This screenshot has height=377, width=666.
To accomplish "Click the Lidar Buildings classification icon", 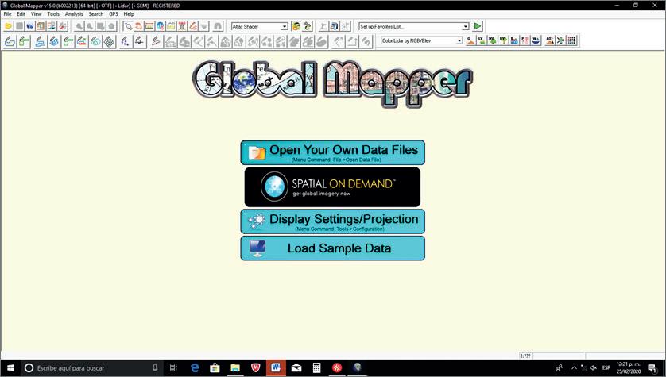I will 514,40.
